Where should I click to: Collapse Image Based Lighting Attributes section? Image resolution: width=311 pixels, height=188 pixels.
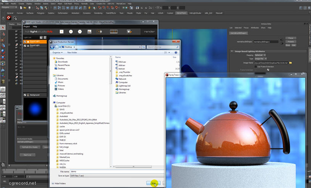point(232,51)
